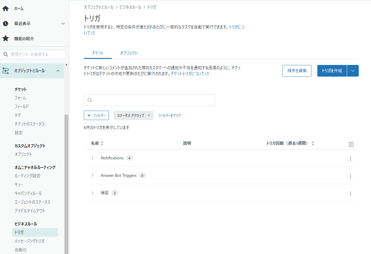Open キャパシティルール in the sidebar
Screen dimensions: 371x254
point(28,193)
